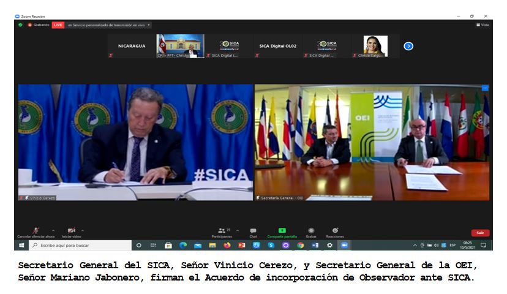Show hidden system tray icons
The image size is (507, 294).
point(415,245)
